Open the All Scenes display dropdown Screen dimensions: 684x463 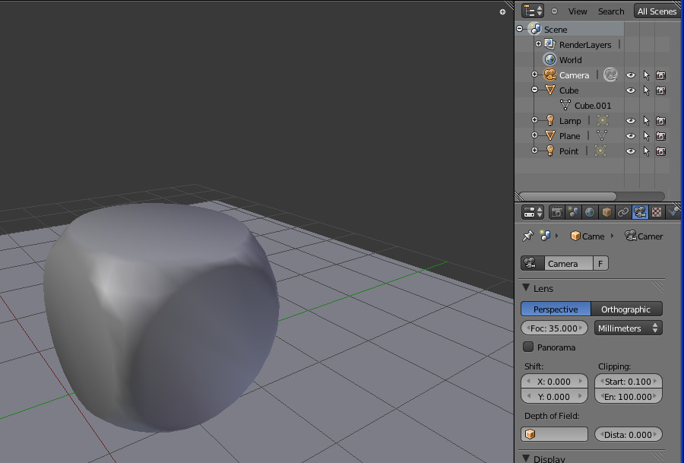[657, 11]
